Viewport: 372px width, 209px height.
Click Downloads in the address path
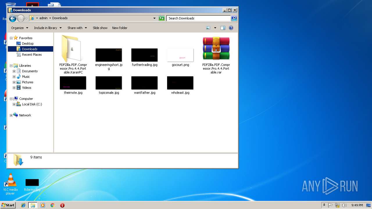point(60,18)
